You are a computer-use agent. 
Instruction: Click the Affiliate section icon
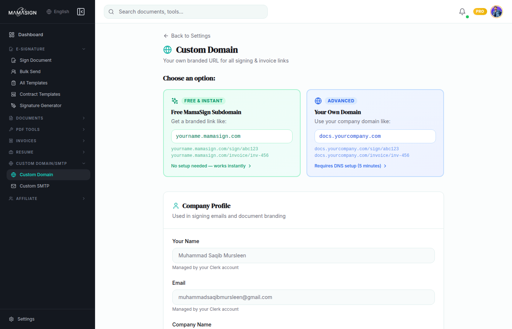point(11,198)
